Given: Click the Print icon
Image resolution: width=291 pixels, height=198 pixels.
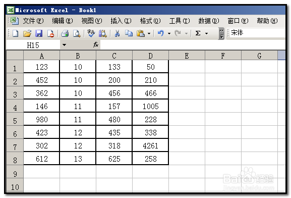Looking at the screenshot, I should (65, 34).
